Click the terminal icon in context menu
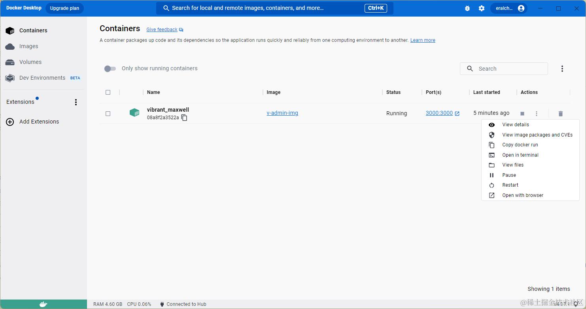586x309 pixels. pos(491,155)
